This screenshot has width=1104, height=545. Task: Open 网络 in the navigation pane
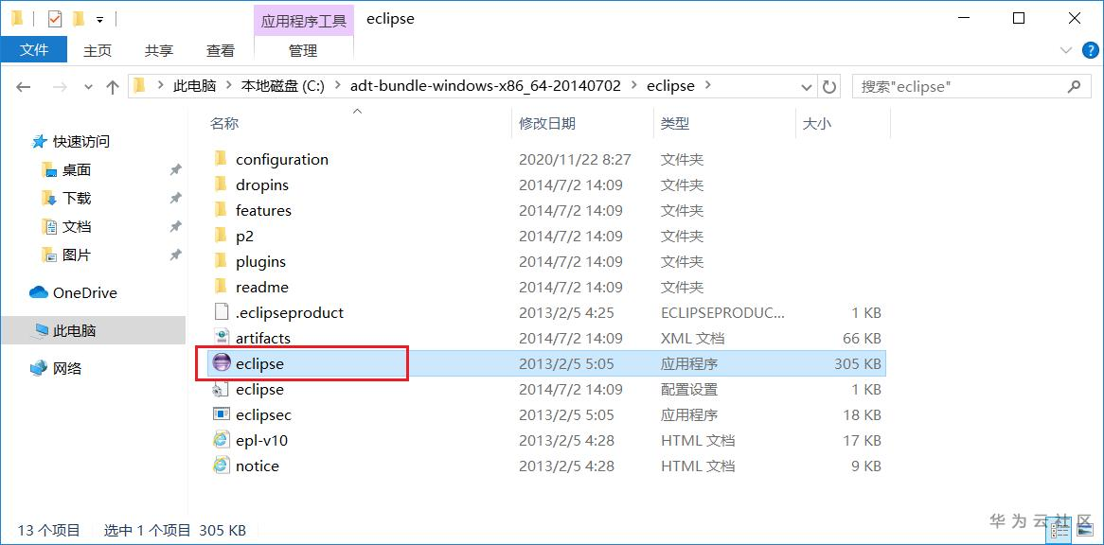[x=56, y=368]
